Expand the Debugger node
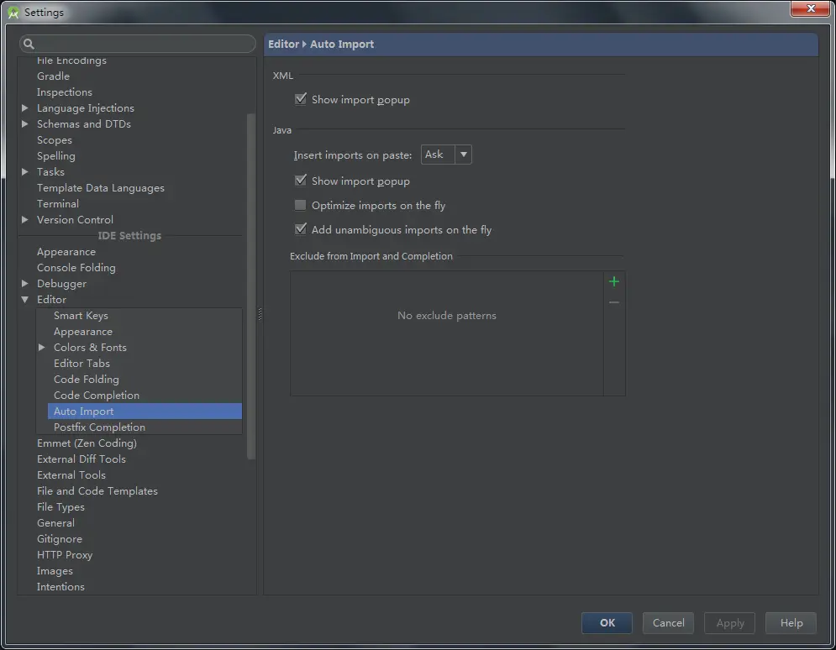Viewport: 836px width, 650px height. [25, 284]
